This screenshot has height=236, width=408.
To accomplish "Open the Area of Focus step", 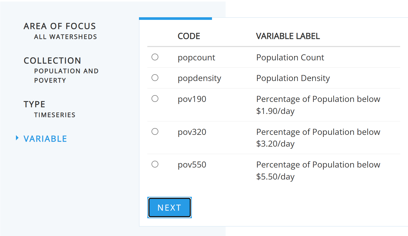I will click(x=60, y=26).
